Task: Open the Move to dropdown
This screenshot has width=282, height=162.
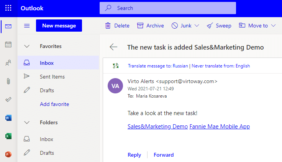Action: point(257,26)
